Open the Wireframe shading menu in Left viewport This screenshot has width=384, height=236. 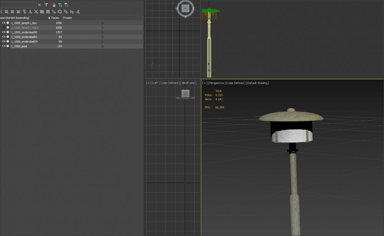point(189,83)
